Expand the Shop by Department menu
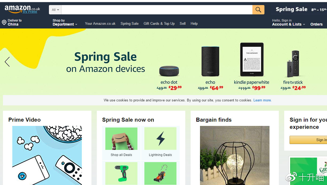 65,22
